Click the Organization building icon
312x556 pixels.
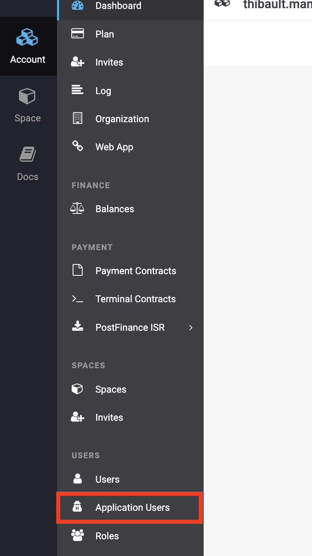click(x=77, y=119)
